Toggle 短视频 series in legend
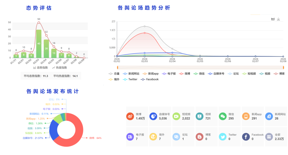Screen dimensions: 288x155 pyautogui.click(x=249, y=74)
